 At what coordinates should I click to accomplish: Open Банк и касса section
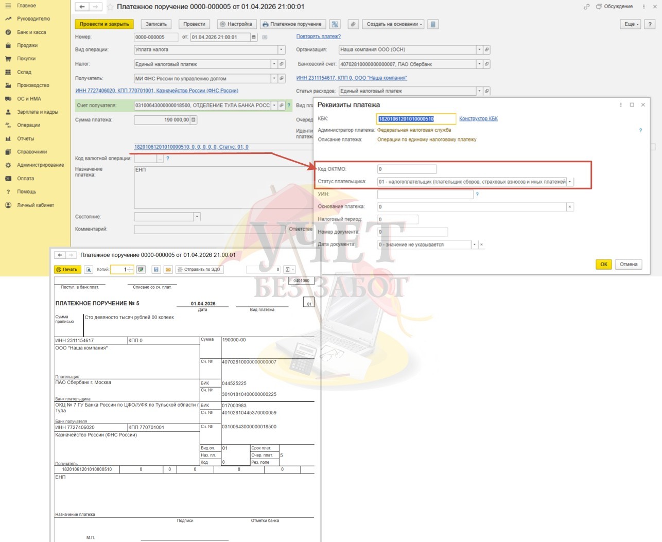click(31, 32)
